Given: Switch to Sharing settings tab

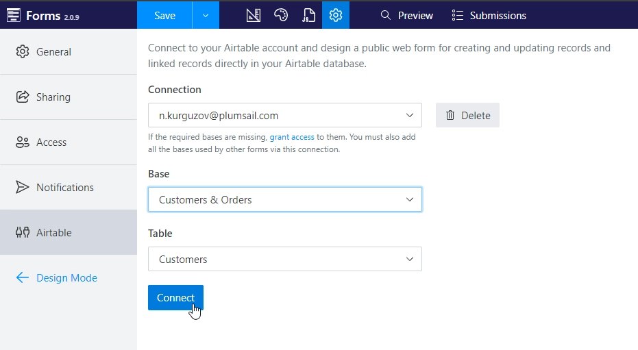Looking at the screenshot, I should pos(69,97).
